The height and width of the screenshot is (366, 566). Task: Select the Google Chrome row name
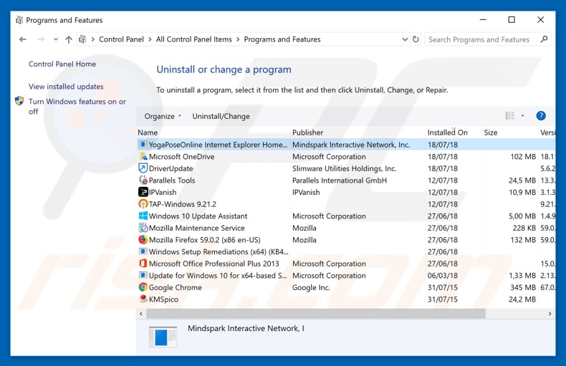[175, 288]
